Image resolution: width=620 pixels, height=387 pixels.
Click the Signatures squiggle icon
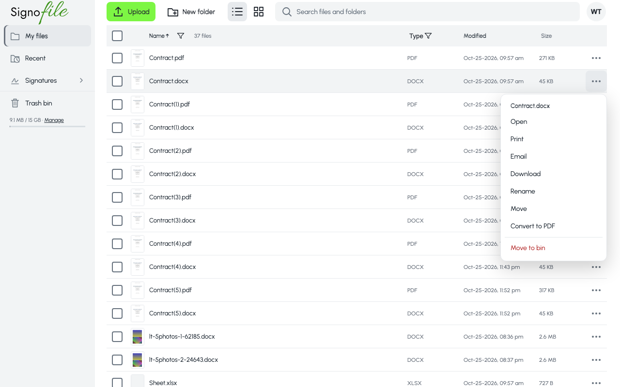click(x=15, y=81)
